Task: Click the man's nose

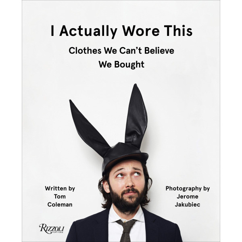Action: 129,183
